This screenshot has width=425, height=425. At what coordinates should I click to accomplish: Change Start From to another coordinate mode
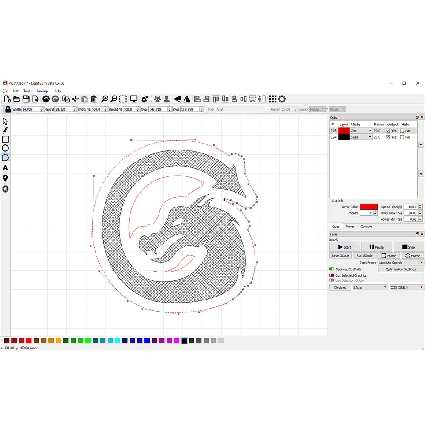(x=400, y=262)
